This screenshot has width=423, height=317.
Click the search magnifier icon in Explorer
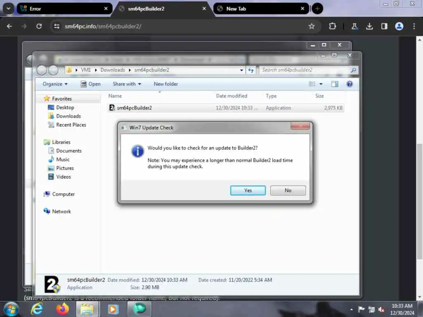click(353, 70)
